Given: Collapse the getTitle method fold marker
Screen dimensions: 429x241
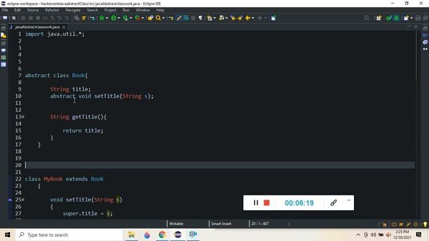Looking at the screenshot, I should click(23, 116).
